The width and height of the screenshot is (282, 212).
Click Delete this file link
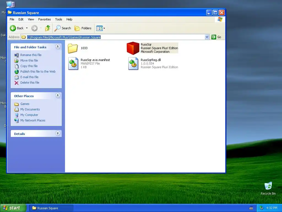point(30,83)
